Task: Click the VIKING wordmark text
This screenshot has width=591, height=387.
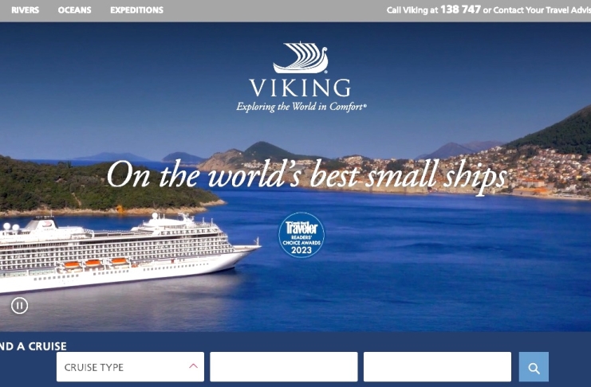Action: [x=301, y=88]
